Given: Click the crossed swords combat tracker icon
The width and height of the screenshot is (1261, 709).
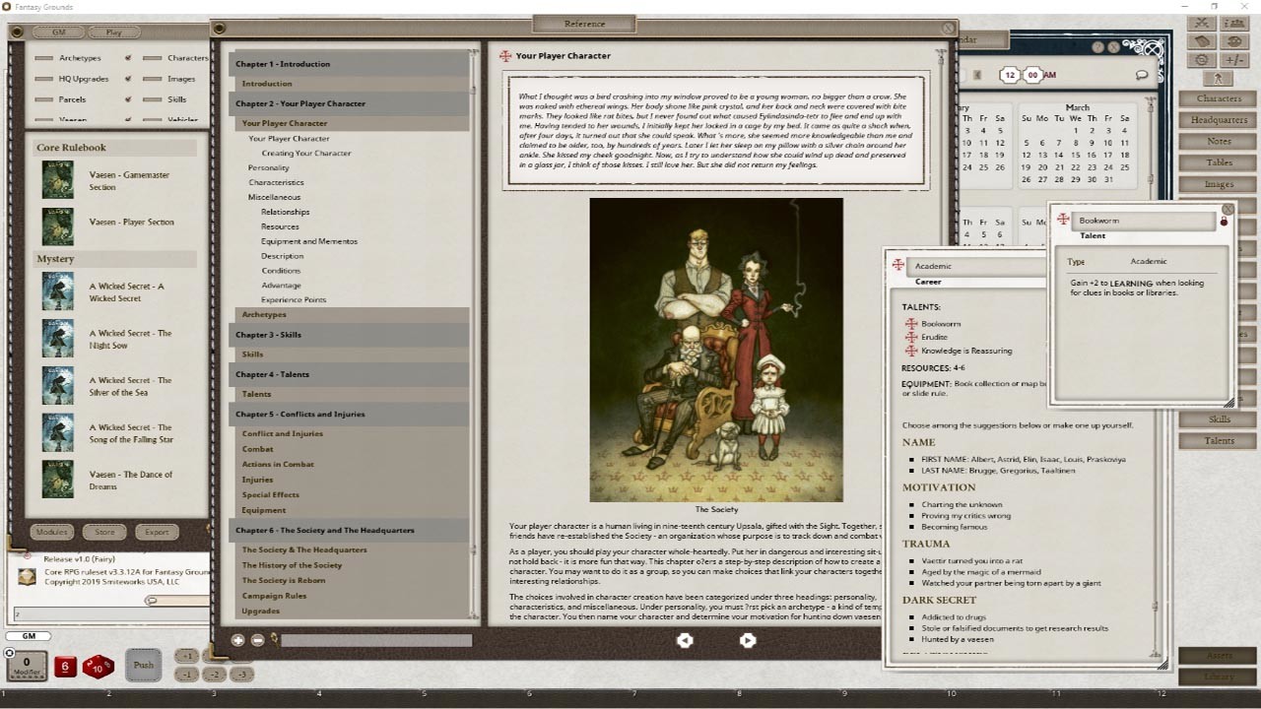Looking at the screenshot, I should (x=1201, y=22).
